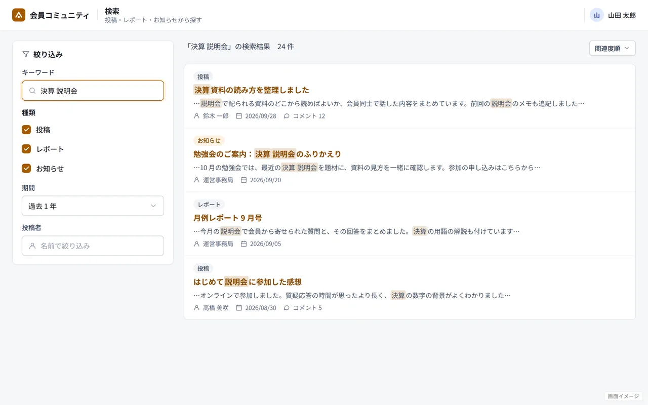Image resolution: width=648 pixels, height=405 pixels.
Task: Click the snippet starting …10 月の勉強会では
Action: coord(367,167)
